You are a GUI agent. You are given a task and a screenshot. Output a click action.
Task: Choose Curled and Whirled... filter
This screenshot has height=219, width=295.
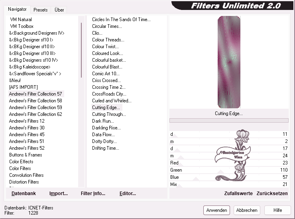(x=112, y=101)
